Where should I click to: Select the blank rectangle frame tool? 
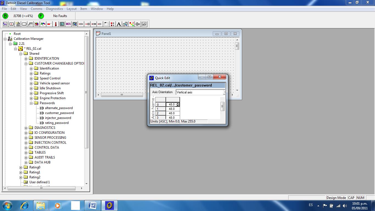point(24,24)
